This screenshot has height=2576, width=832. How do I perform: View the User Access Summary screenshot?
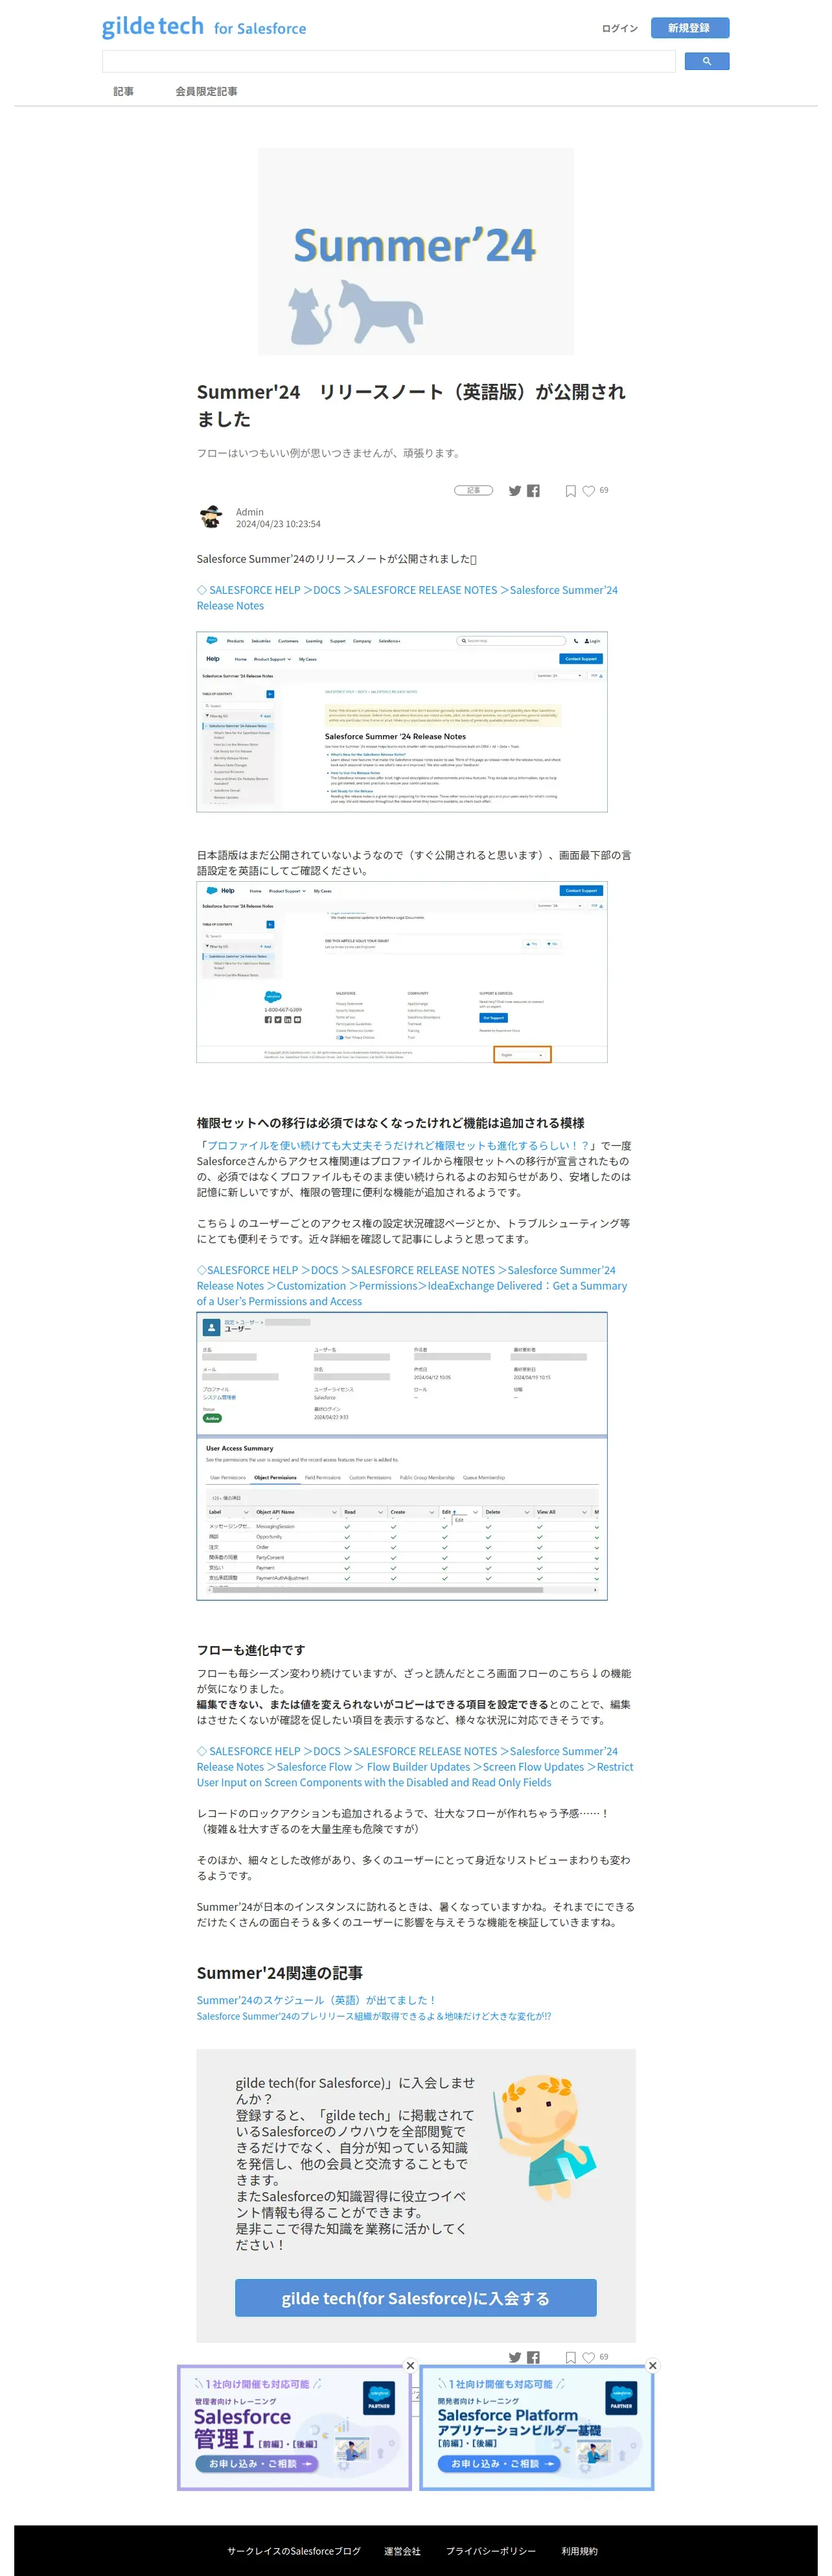[x=402, y=1456]
